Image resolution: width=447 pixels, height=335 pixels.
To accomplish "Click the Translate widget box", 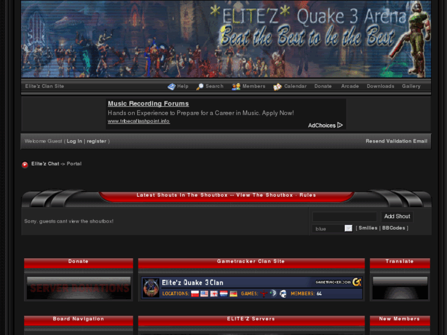I will pyautogui.click(x=400, y=288).
